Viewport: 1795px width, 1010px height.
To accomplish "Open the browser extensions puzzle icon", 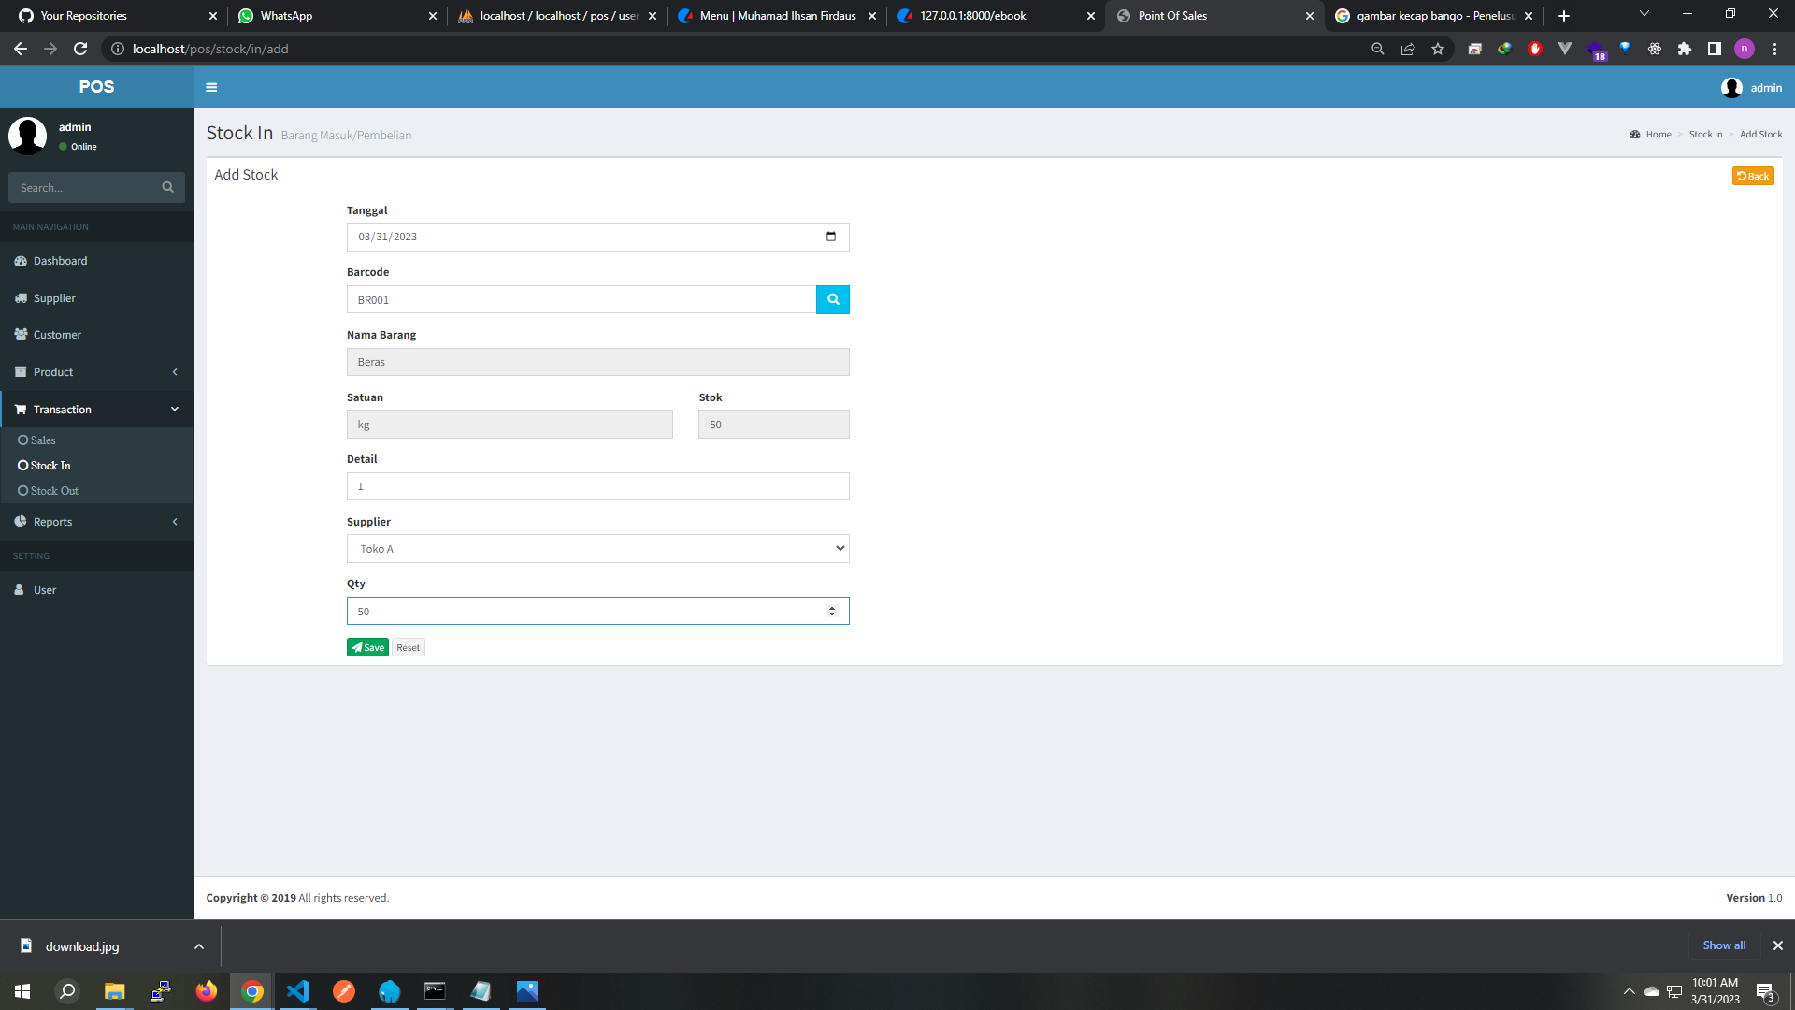I will pos(1685,49).
